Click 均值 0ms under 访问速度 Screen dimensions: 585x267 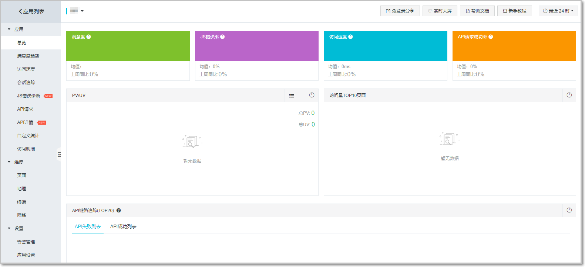(x=339, y=67)
